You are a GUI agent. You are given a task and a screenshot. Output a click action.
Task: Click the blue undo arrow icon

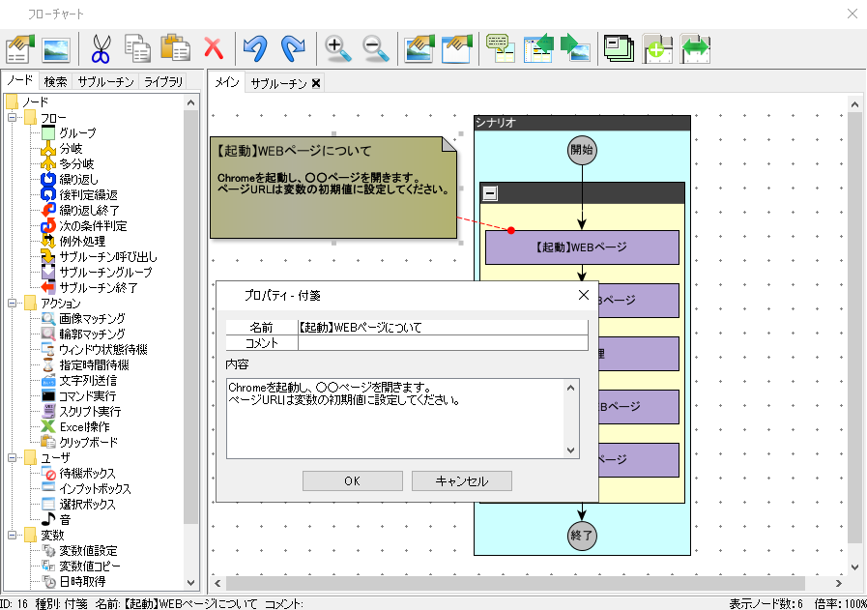tap(255, 48)
